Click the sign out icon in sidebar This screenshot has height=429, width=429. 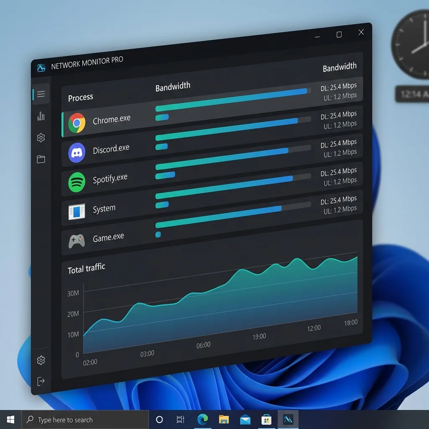click(x=41, y=381)
